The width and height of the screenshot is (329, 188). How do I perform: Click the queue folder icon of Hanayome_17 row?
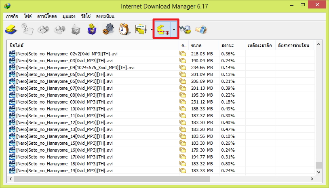pos(183,157)
